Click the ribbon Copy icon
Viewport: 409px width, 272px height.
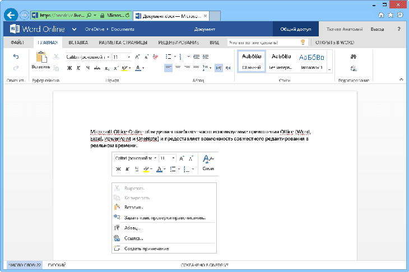coord(56,68)
